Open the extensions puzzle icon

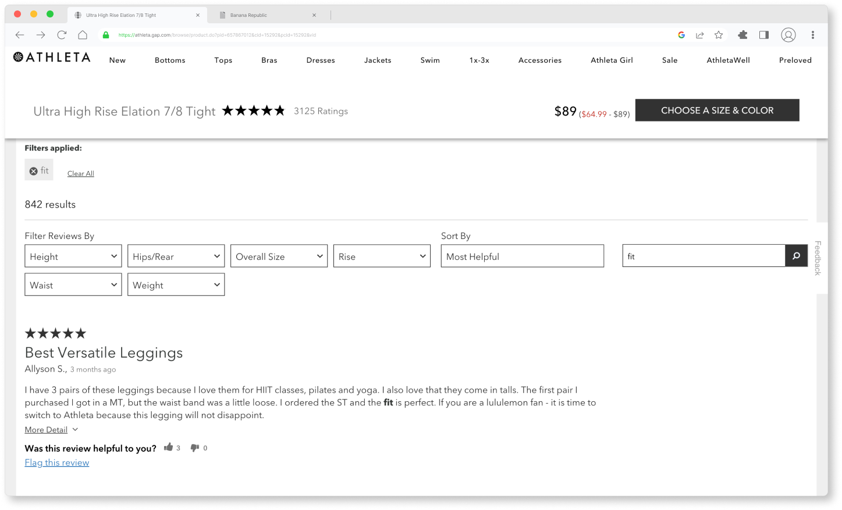pyautogui.click(x=742, y=35)
